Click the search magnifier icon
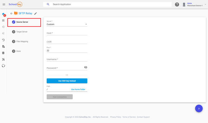Image resolution: width=208 pixels, height=123 pixels. coord(48,4)
